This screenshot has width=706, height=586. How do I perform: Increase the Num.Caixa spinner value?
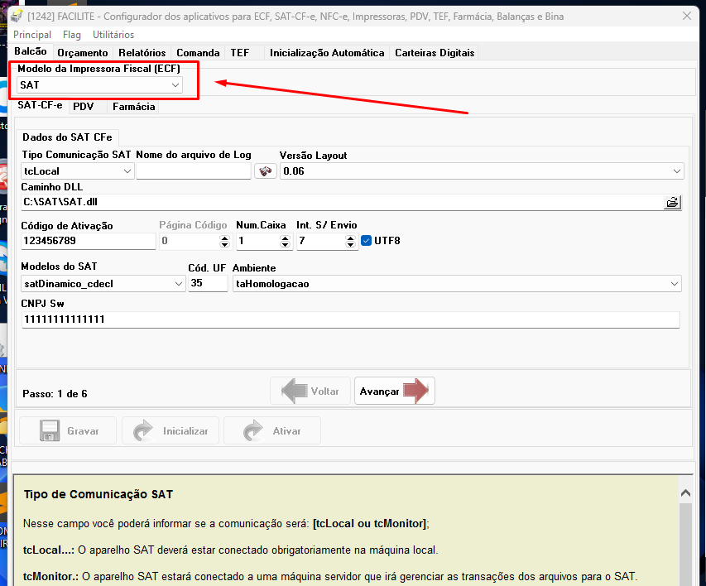coord(286,238)
